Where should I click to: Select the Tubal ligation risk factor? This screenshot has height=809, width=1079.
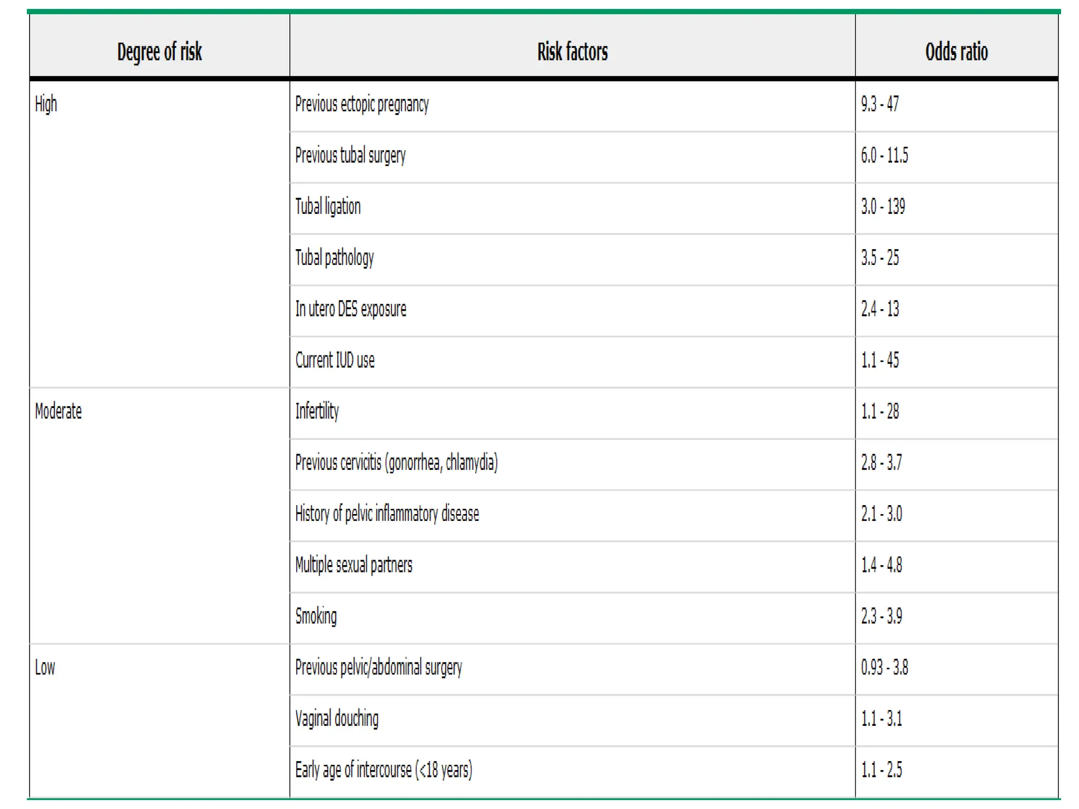(328, 206)
